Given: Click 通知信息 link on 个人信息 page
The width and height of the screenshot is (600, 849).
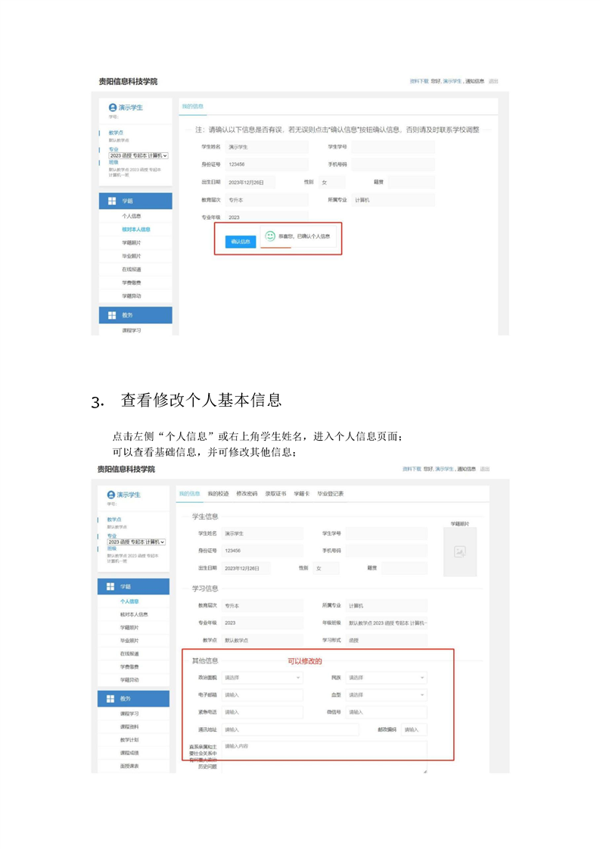Looking at the screenshot, I should click(x=466, y=469).
